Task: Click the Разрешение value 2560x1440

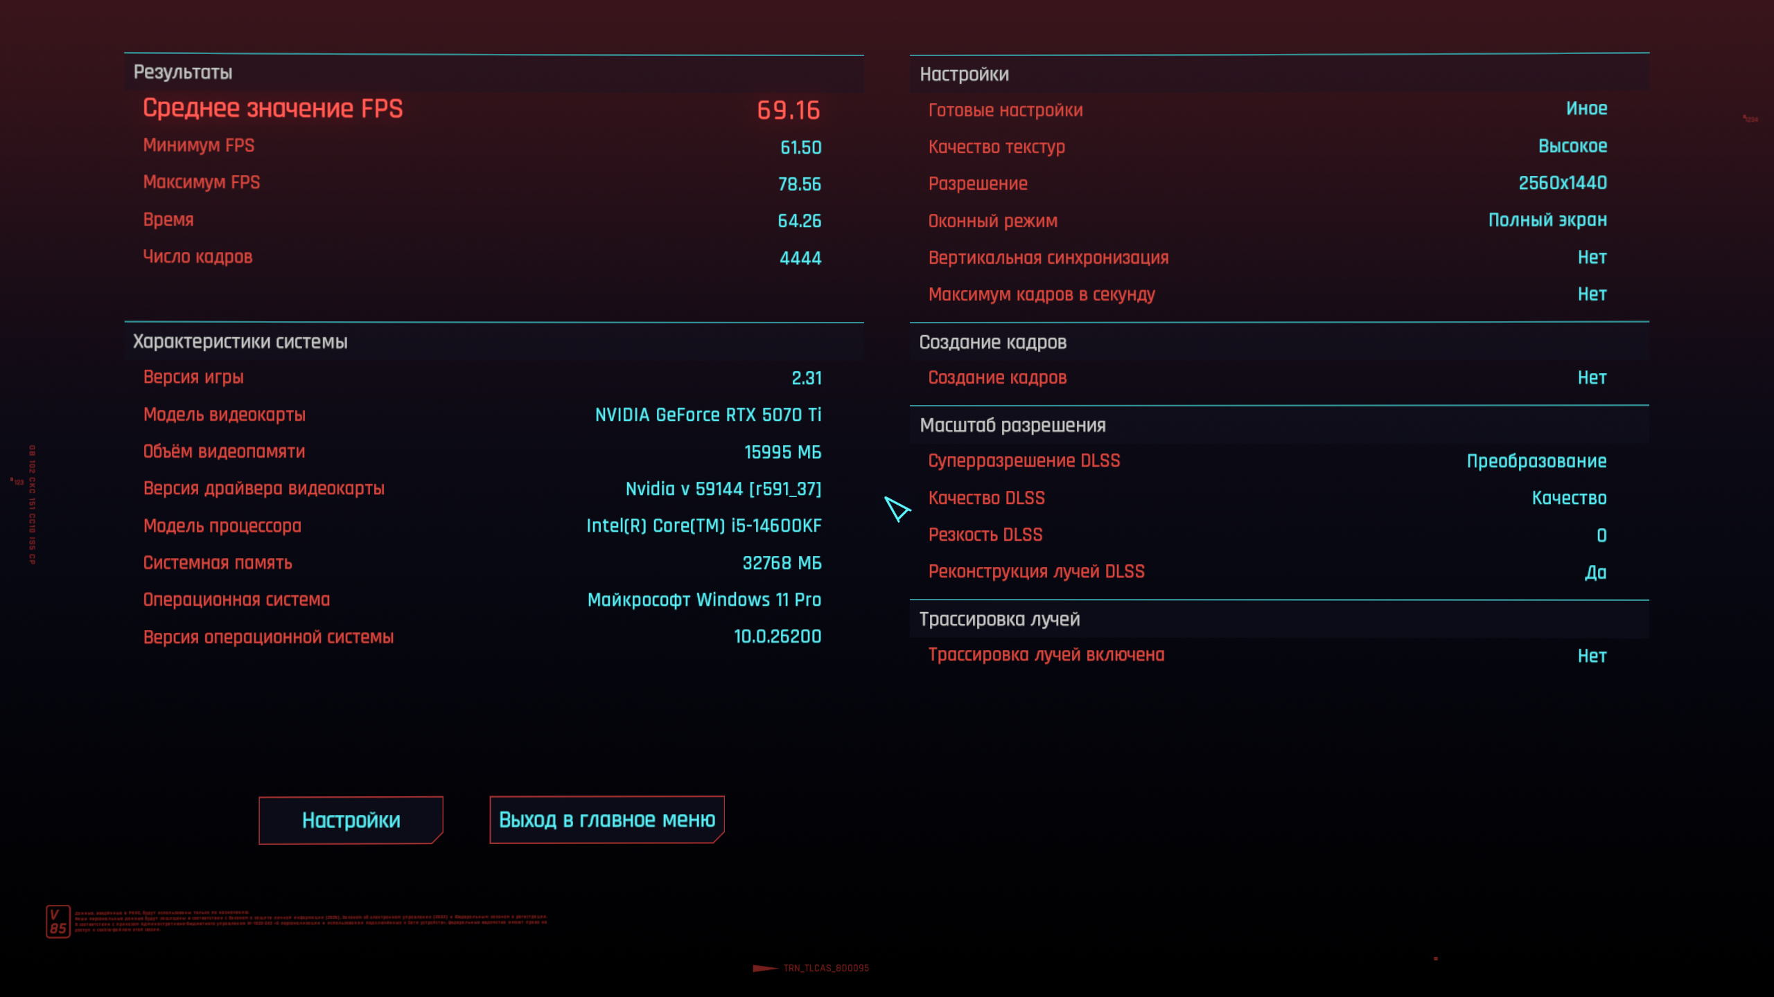Action: coord(1563,183)
